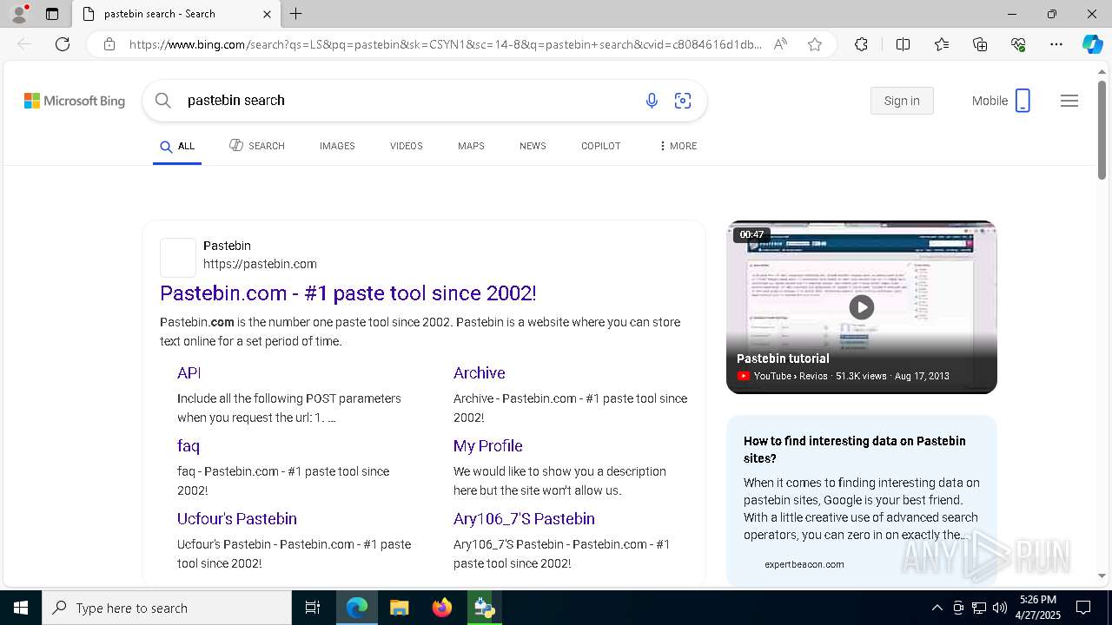Play the Pastebin tutorial video
This screenshot has height=625, width=1112.
pos(861,306)
